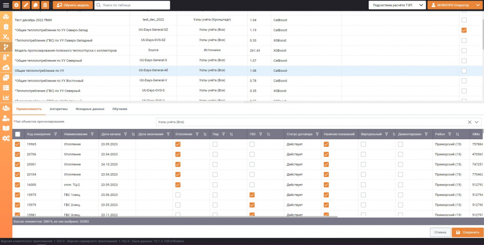This screenshot has height=245, width=484.
Task: Select the Модель прогнозирования полезного теплоотпуска row
Action: 248,50
